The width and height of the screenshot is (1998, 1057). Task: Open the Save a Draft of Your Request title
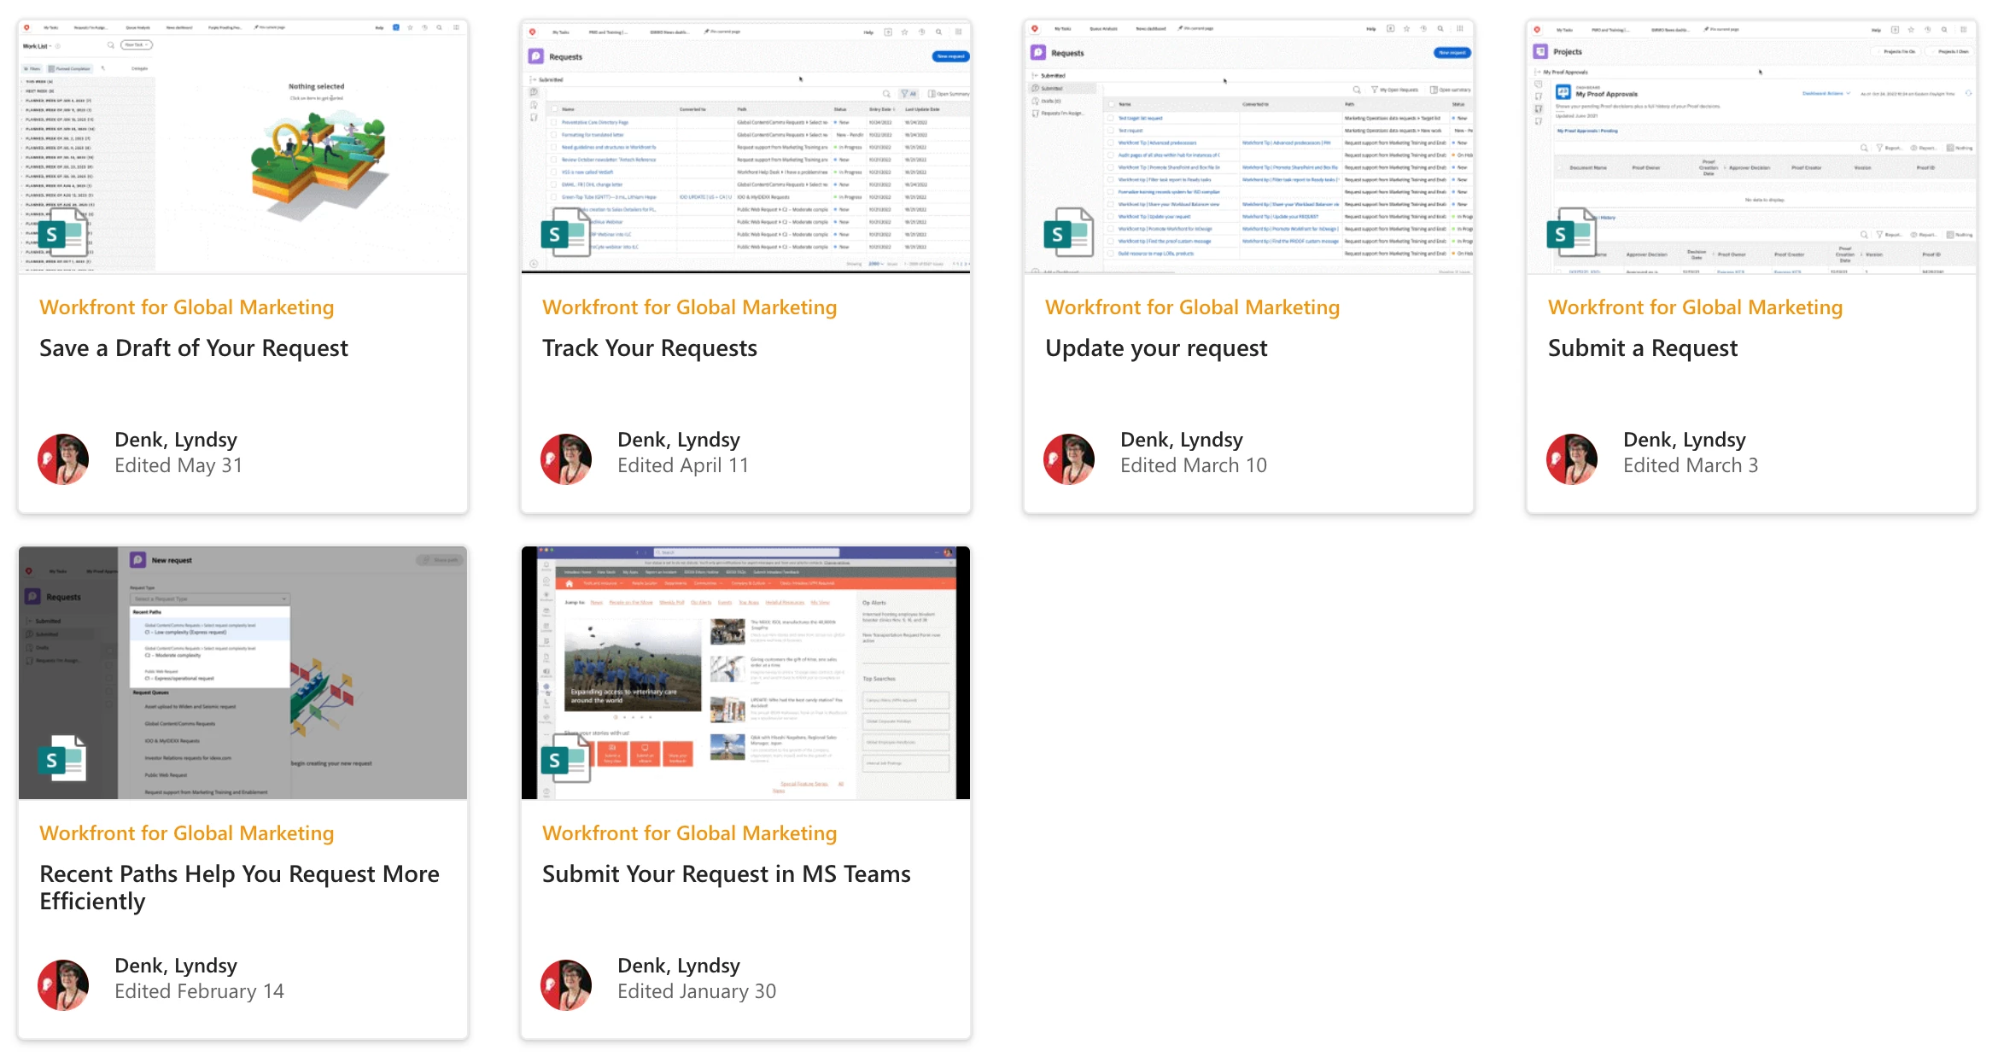[194, 348]
